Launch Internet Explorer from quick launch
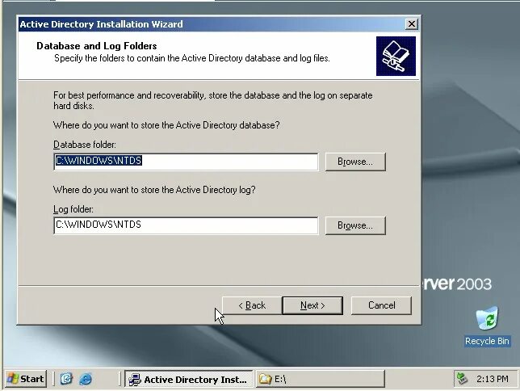Screen dimensions: 520x391 coord(86,379)
